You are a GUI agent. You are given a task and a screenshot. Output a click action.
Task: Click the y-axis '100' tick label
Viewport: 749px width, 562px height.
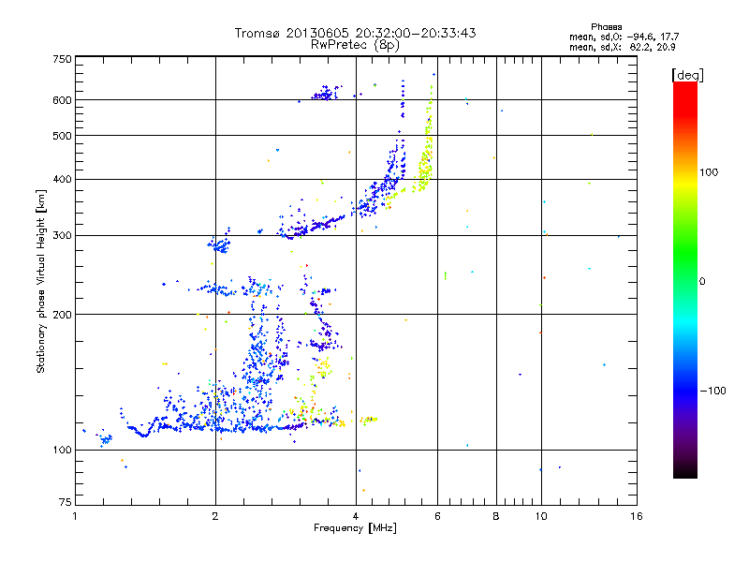pos(62,451)
